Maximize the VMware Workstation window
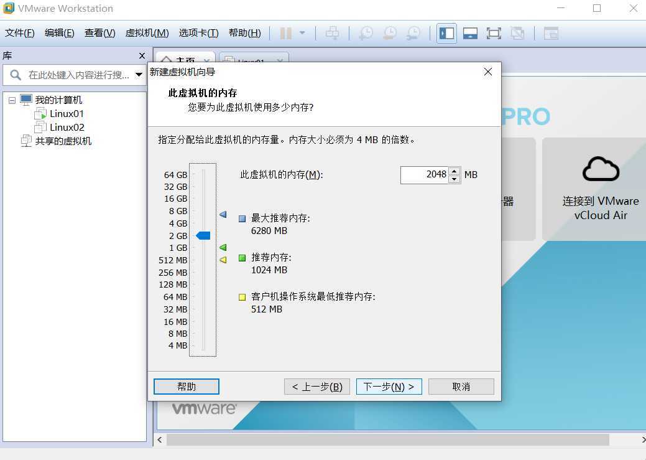 click(x=596, y=8)
